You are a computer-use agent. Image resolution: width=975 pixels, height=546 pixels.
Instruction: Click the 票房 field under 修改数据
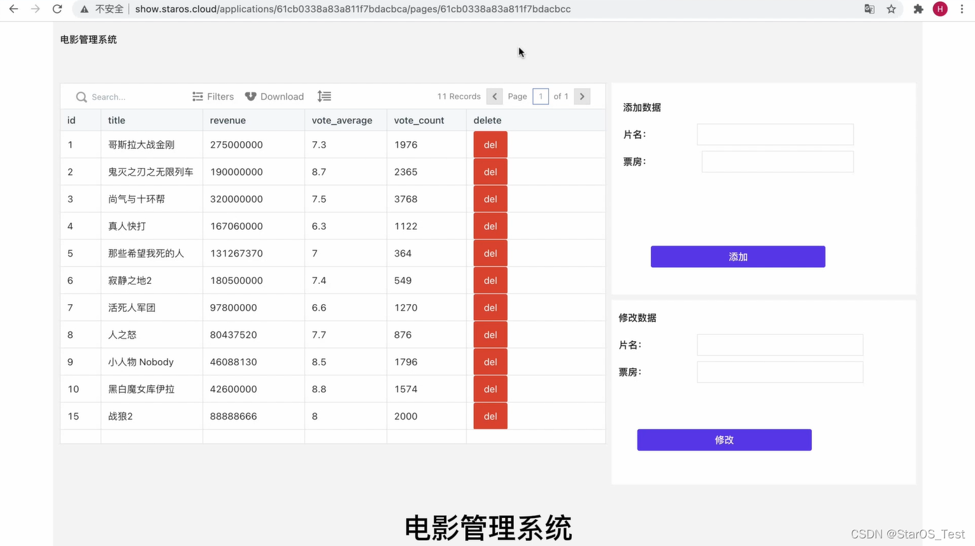[780, 372]
